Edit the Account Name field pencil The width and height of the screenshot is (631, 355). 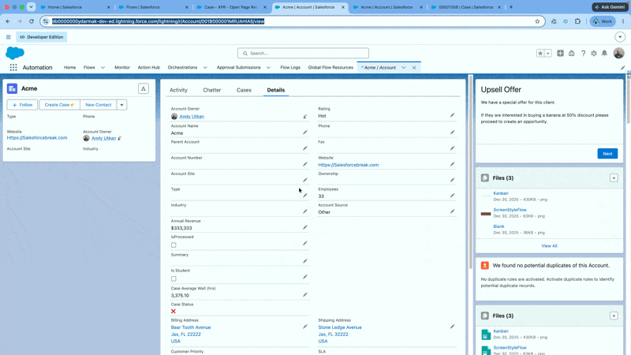[305, 133]
